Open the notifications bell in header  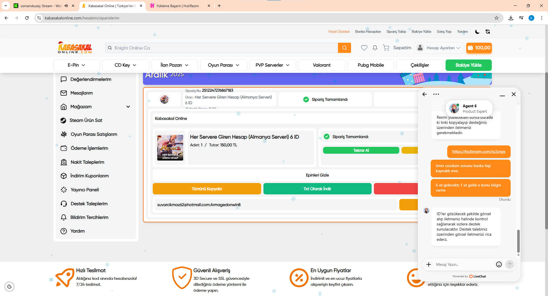coord(375,48)
